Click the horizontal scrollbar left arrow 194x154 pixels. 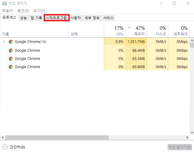click(x=3, y=137)
